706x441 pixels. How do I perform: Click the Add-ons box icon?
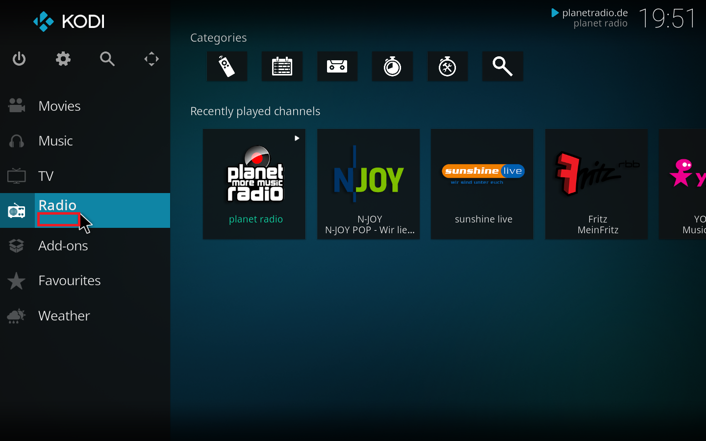(17, 245)
